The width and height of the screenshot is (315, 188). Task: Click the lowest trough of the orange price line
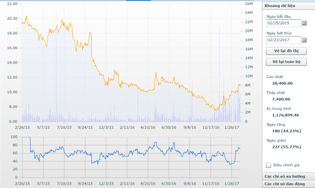click(216, 111)
